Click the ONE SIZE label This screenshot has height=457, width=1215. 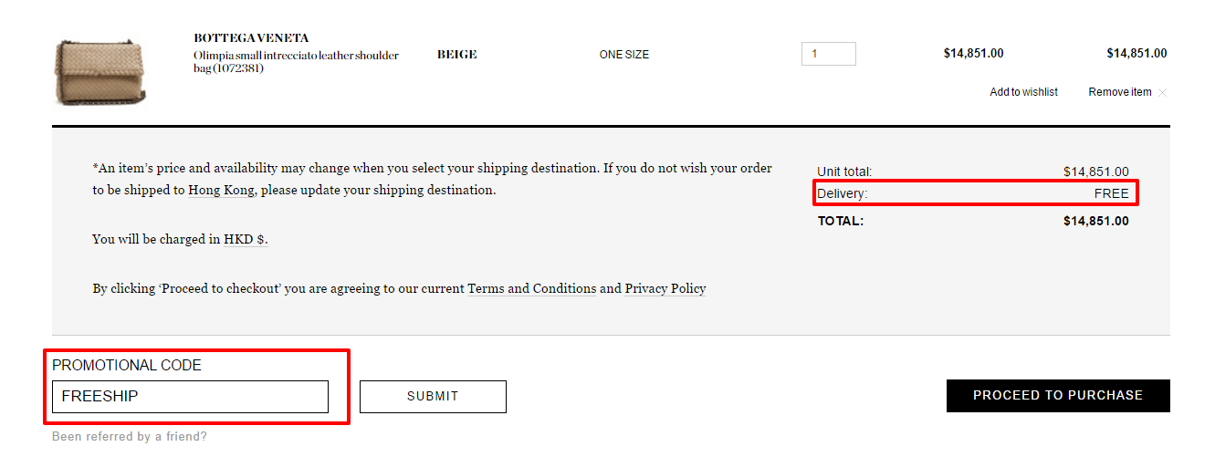click(x=624, y=55)
